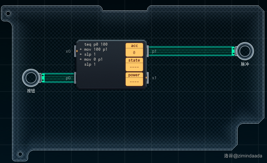Viewport: 267px width, 163px height.
Task: Click the state register value box
Action: 134,67
